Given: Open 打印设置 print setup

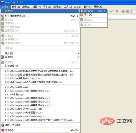Looking at the screenshot, I should point(40,66).
